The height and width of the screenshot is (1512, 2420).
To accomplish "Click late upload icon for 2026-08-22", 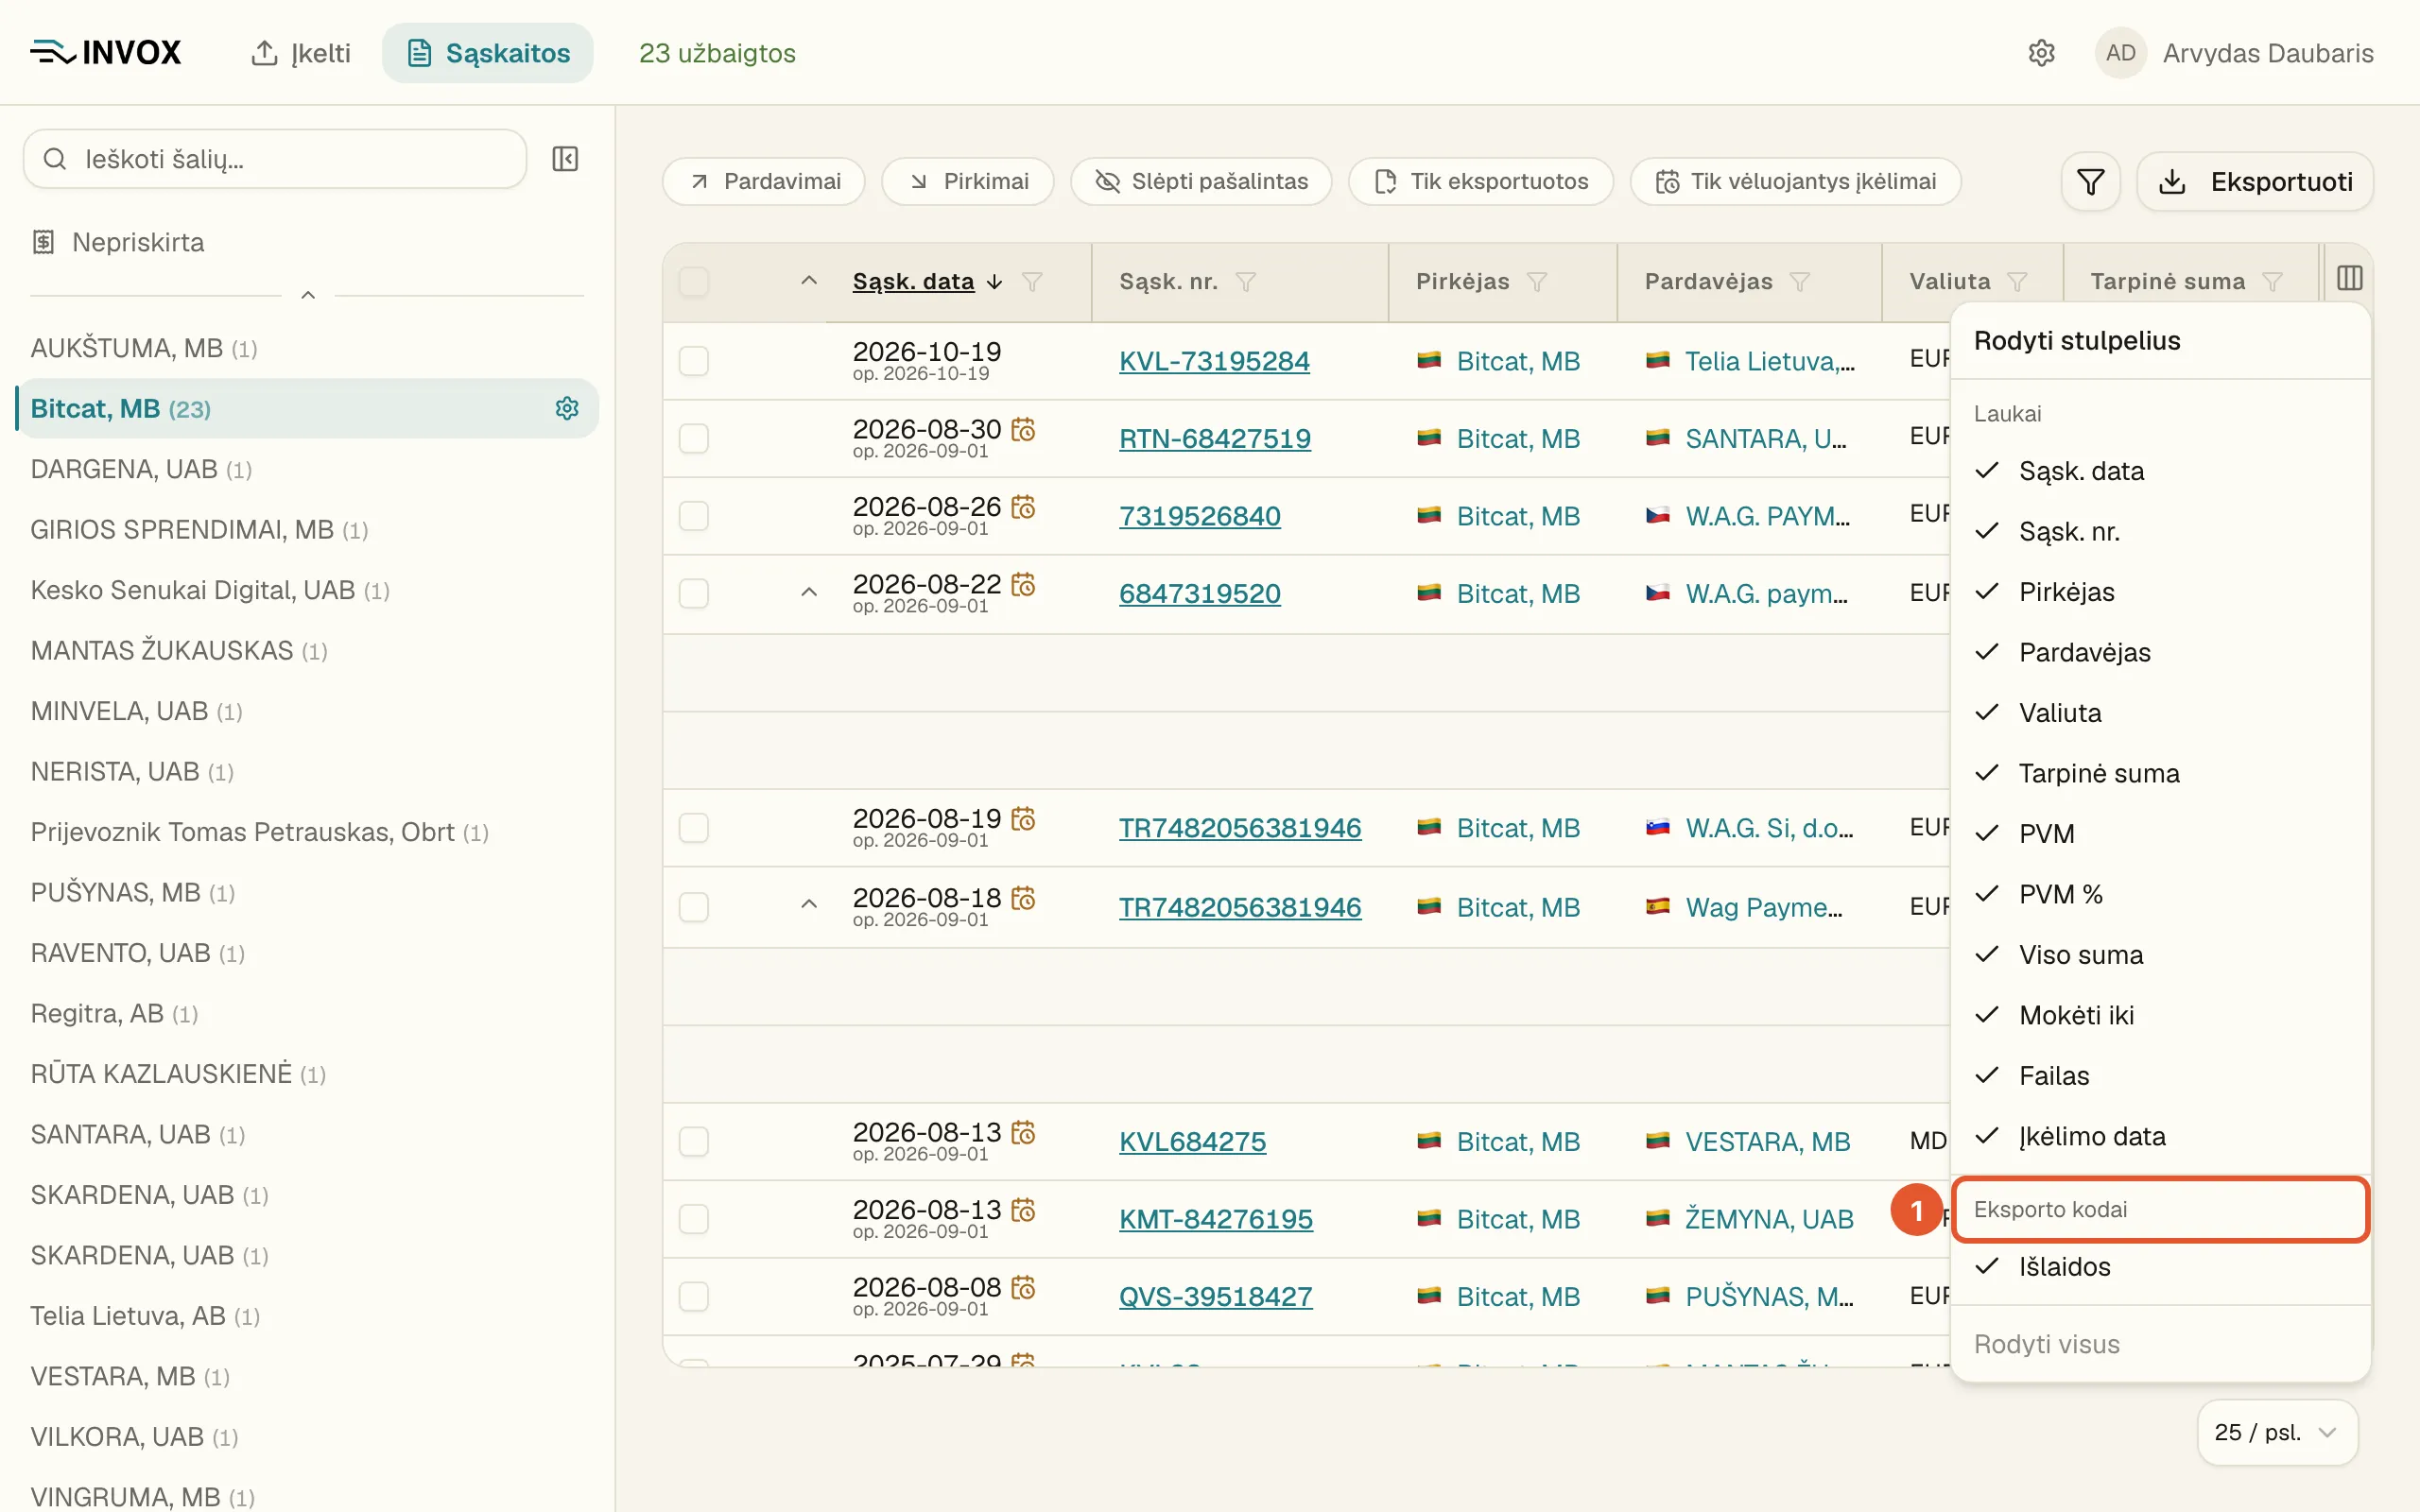I will tap(1023, 584).
